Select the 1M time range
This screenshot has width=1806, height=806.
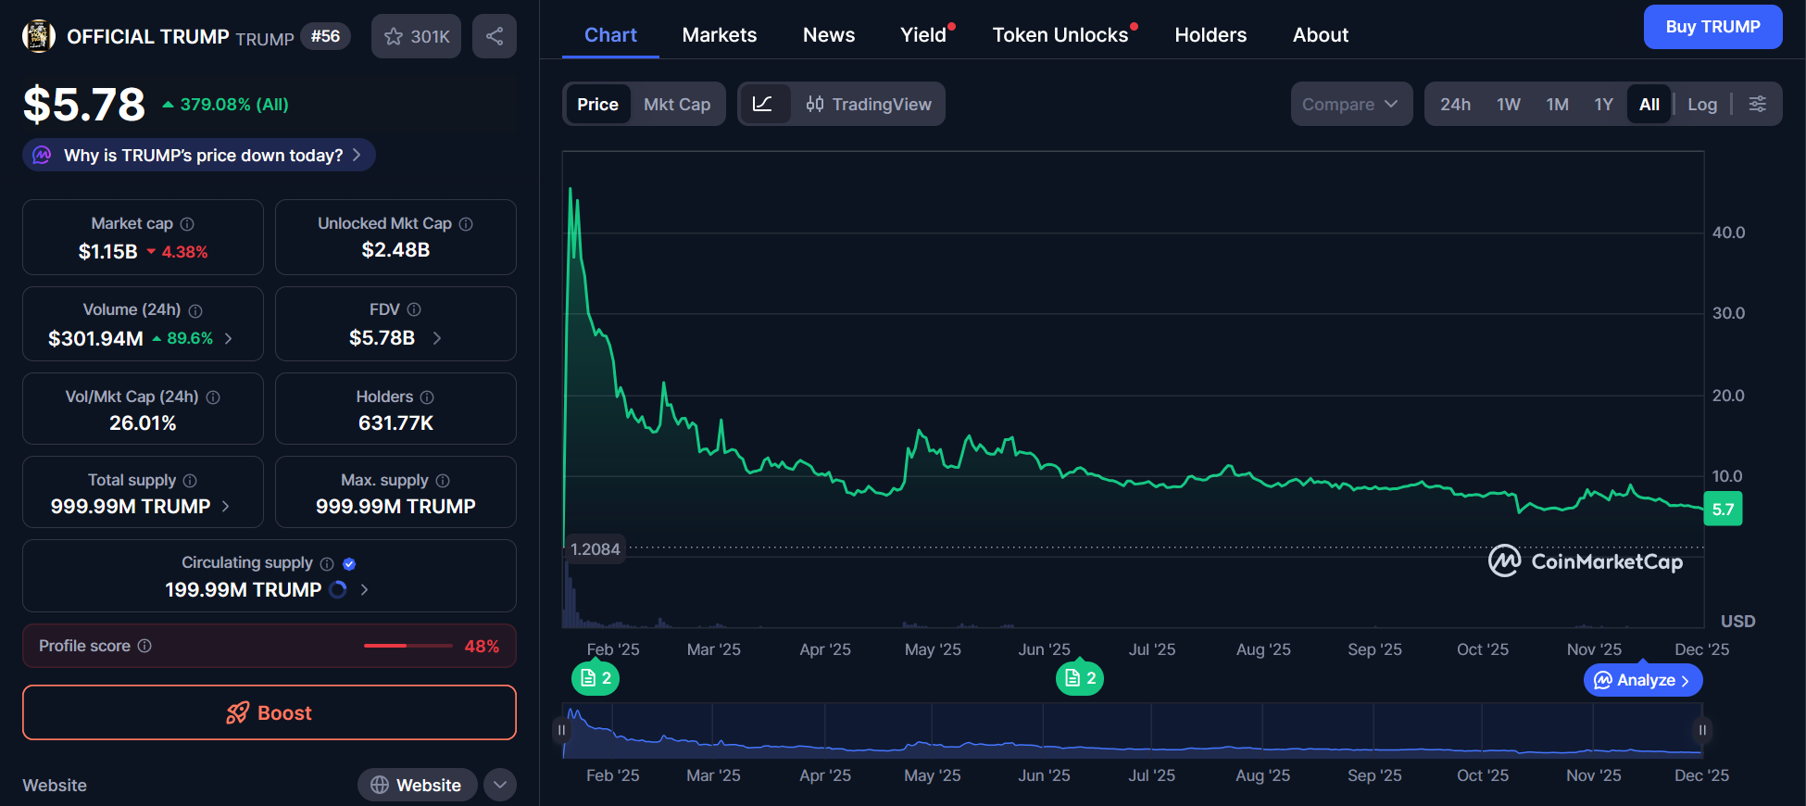click(1558, 104)
